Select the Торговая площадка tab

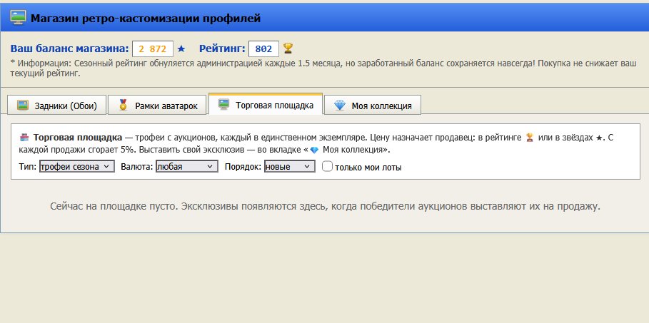pyautogui.click(x=266, y=104)
